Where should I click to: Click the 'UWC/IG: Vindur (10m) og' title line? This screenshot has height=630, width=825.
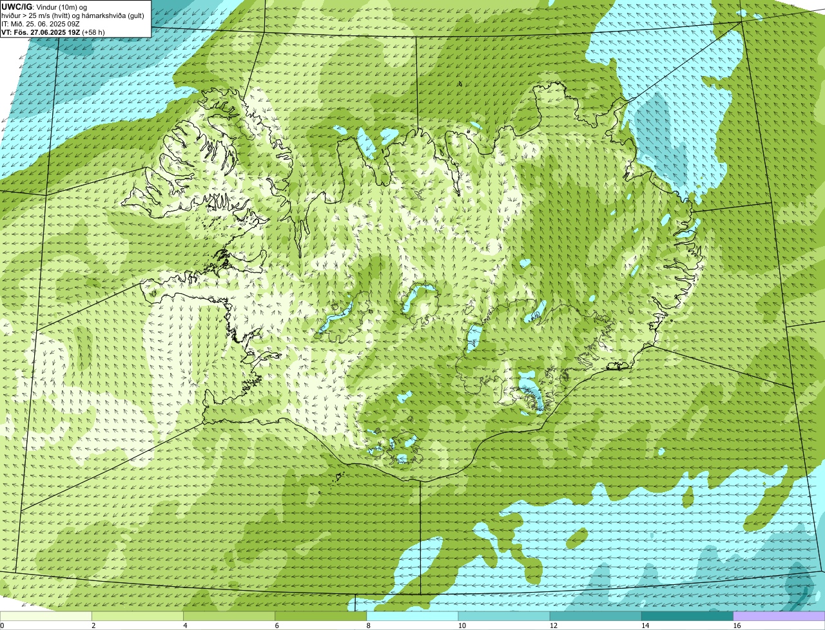coord(44,6)
